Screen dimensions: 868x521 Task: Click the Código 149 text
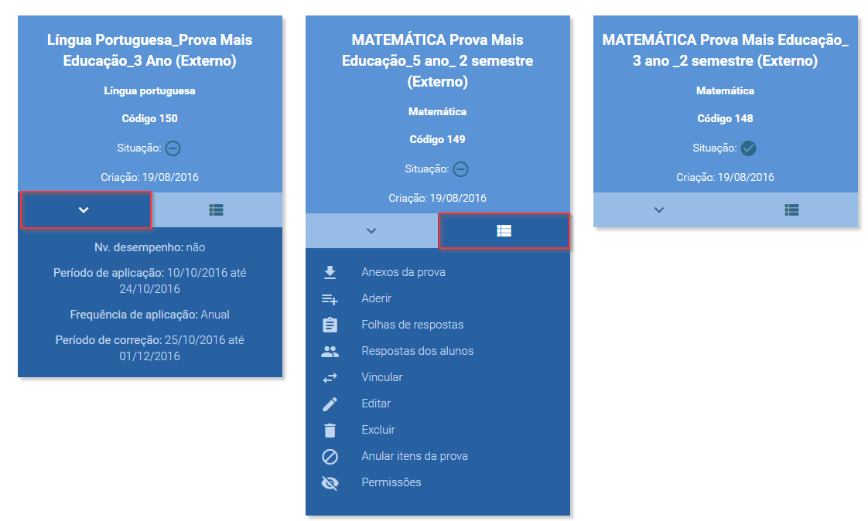click(437, 139)
